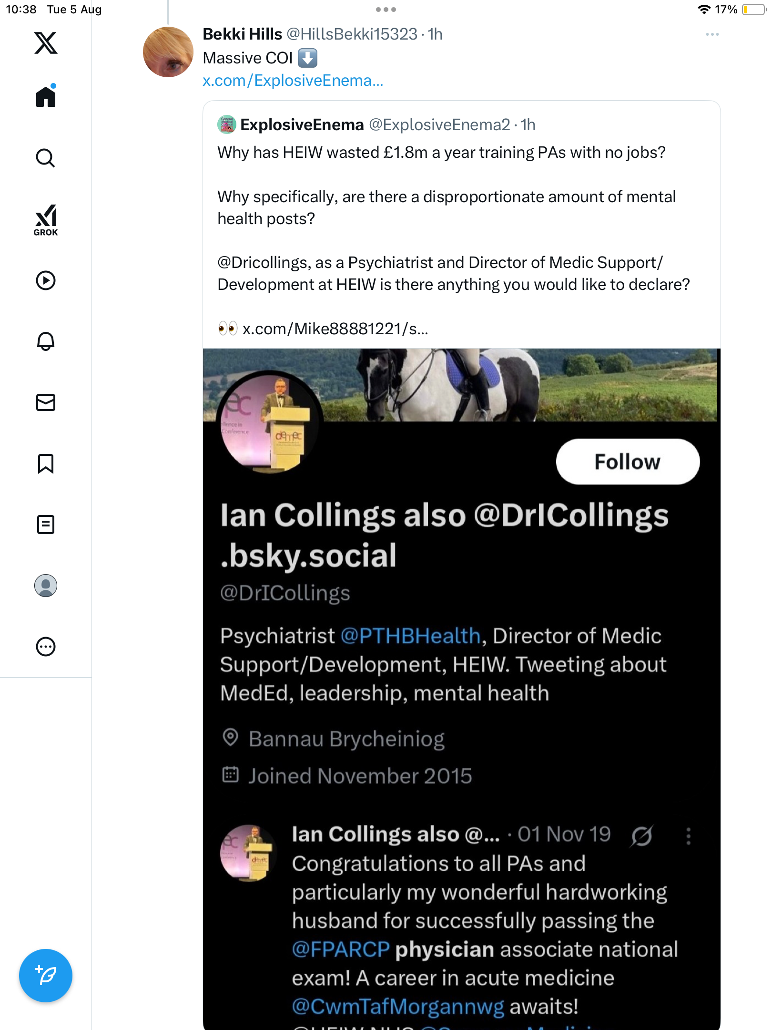Compose a new post
This screenshot has height=1030, width=772.
pos(46,976)
